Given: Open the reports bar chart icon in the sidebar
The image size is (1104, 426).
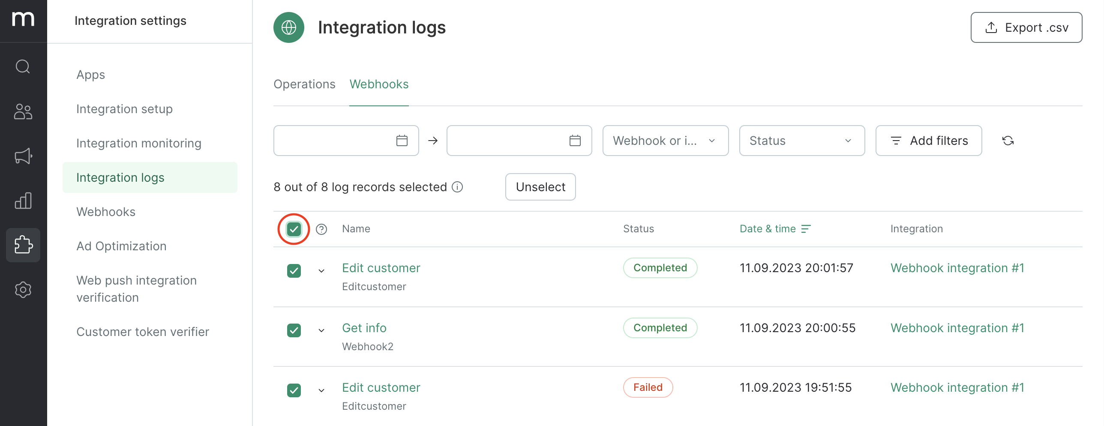Looking at the screenshot, I should [x=23, y=201].
